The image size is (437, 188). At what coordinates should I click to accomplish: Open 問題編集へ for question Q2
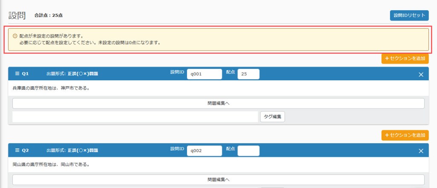pos(218,180)
